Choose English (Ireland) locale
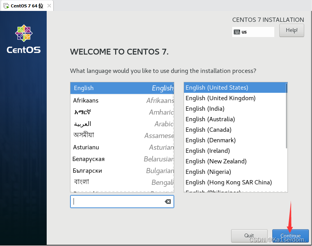The width and height of the screenshot is (312, 246). click(235, 151)
